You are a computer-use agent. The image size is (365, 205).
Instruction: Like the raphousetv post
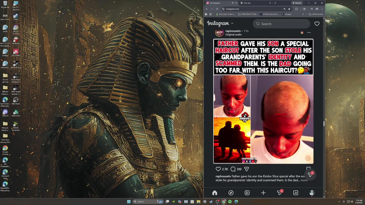click(218, 169)
